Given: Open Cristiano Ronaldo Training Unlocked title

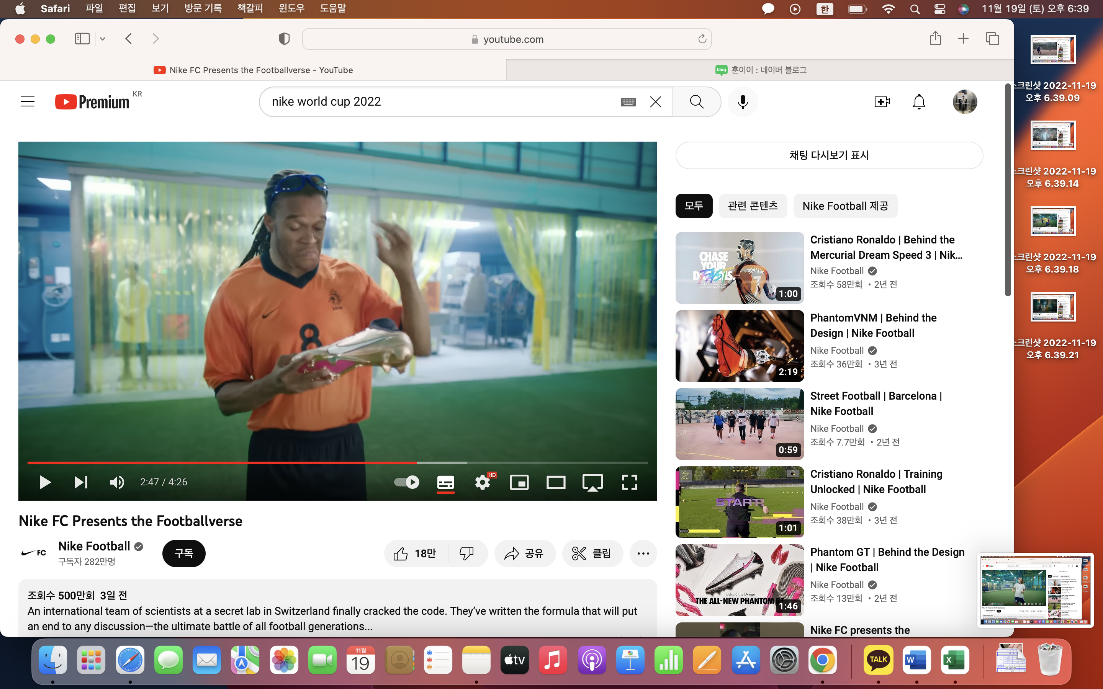Looking at the screenshot, I should (x=876, y=482).
